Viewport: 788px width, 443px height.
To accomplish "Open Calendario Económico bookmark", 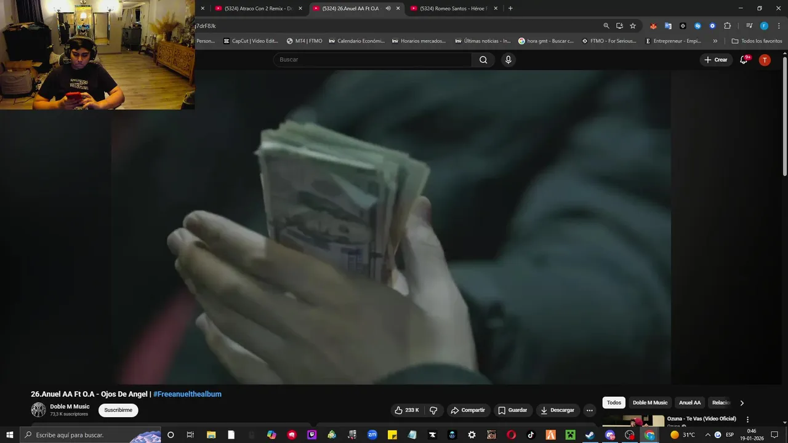I will point(356,41).
